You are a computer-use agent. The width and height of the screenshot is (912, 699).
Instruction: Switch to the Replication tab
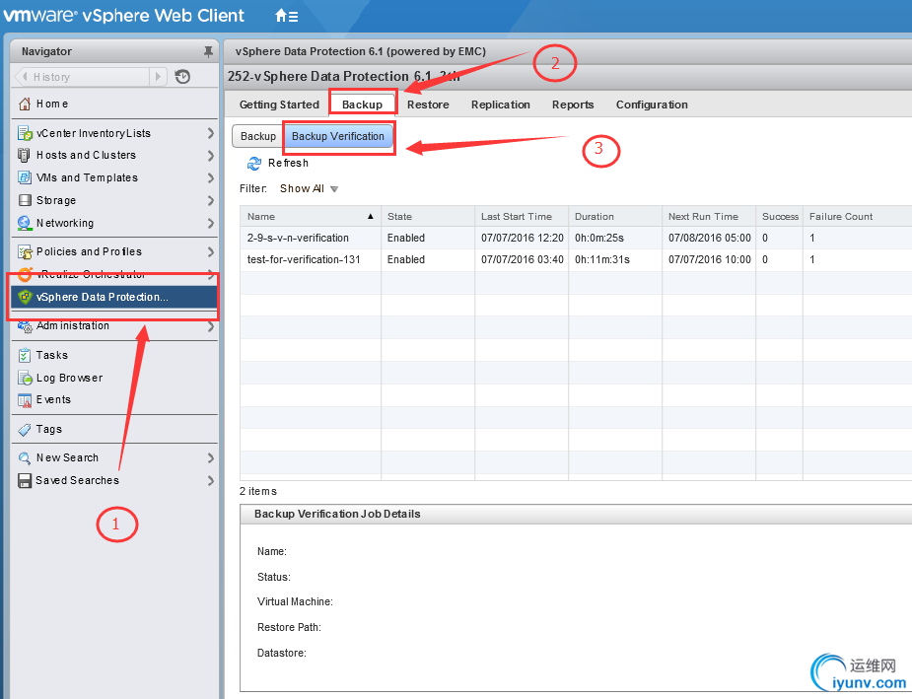pos(501,105)
